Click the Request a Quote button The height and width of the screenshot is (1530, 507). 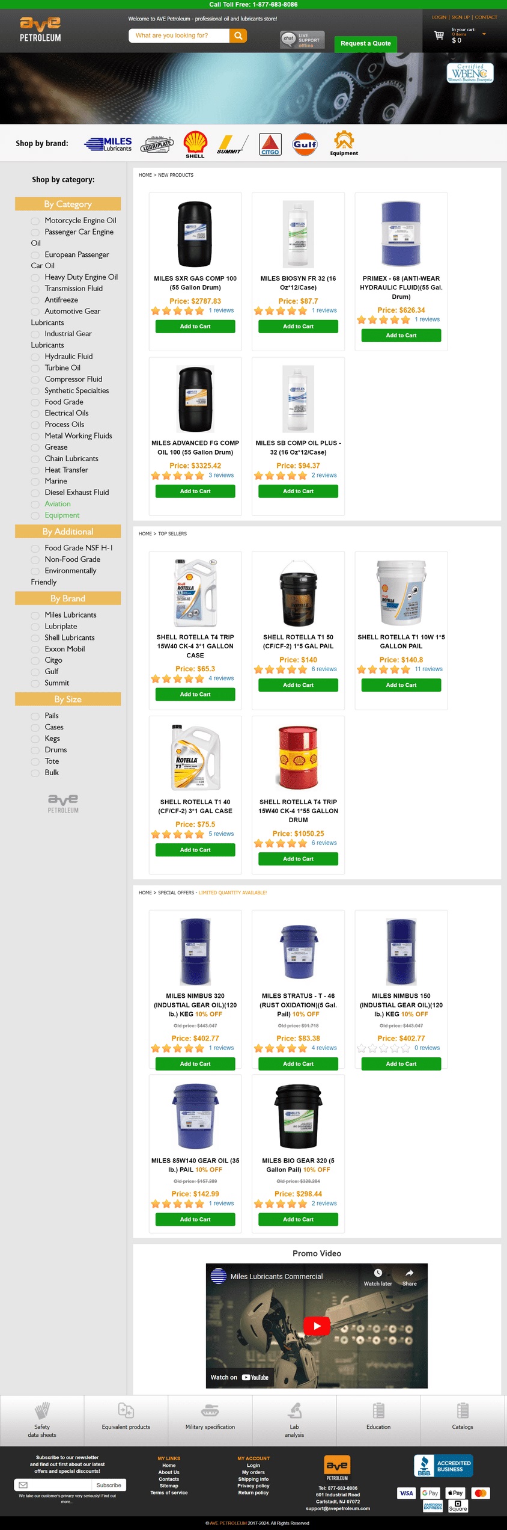[366, 43]
